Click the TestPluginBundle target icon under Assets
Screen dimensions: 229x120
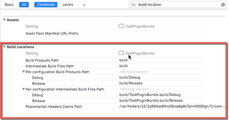click(x=122, y=26)
